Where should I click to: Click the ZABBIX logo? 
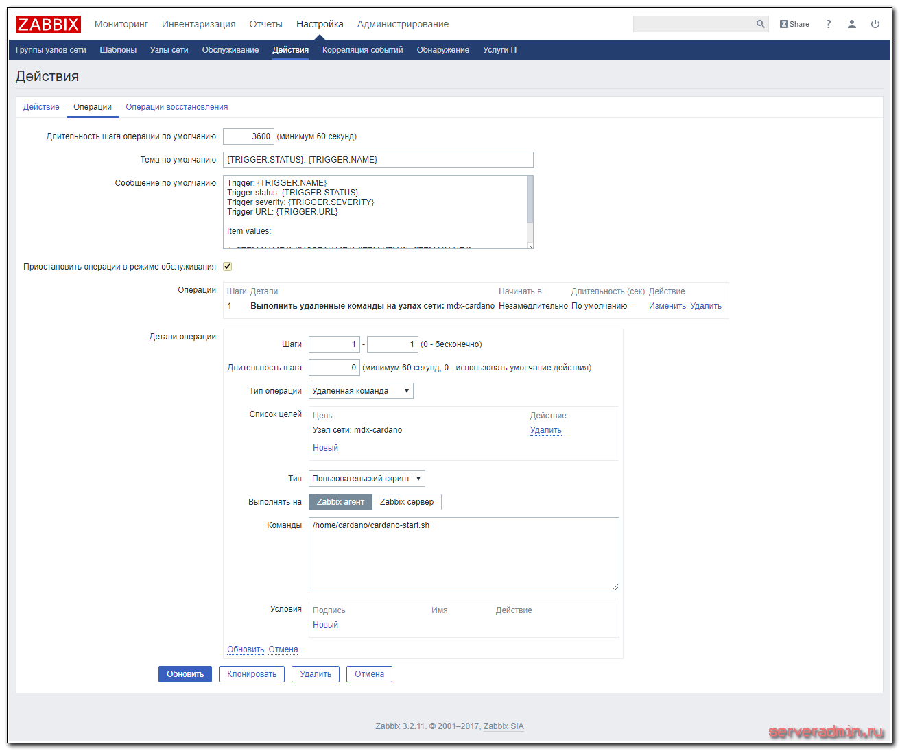point(48,24)
